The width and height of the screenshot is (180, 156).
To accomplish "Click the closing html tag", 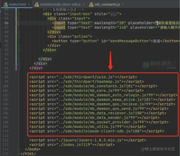I will tap(28, 154).
